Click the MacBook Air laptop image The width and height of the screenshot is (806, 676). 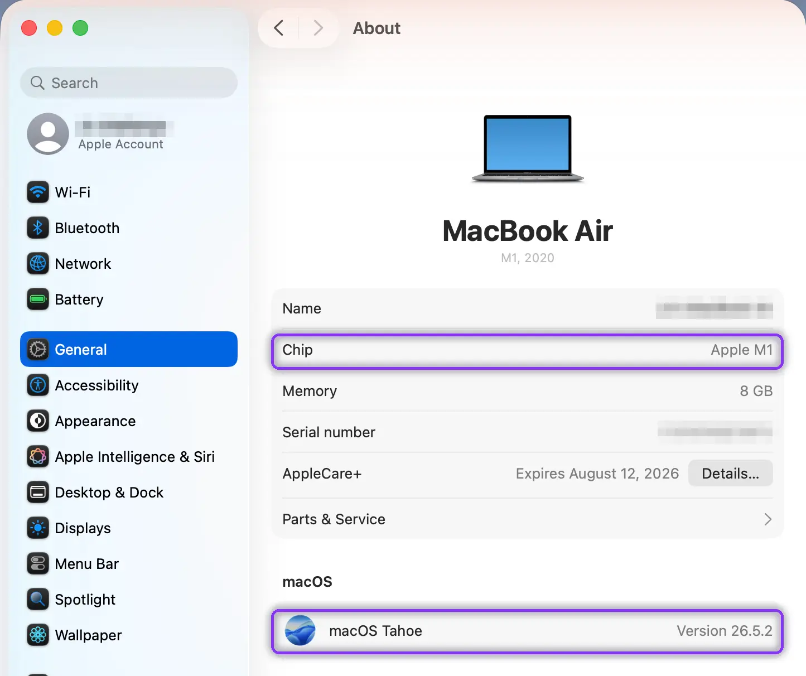pos(528,149)
